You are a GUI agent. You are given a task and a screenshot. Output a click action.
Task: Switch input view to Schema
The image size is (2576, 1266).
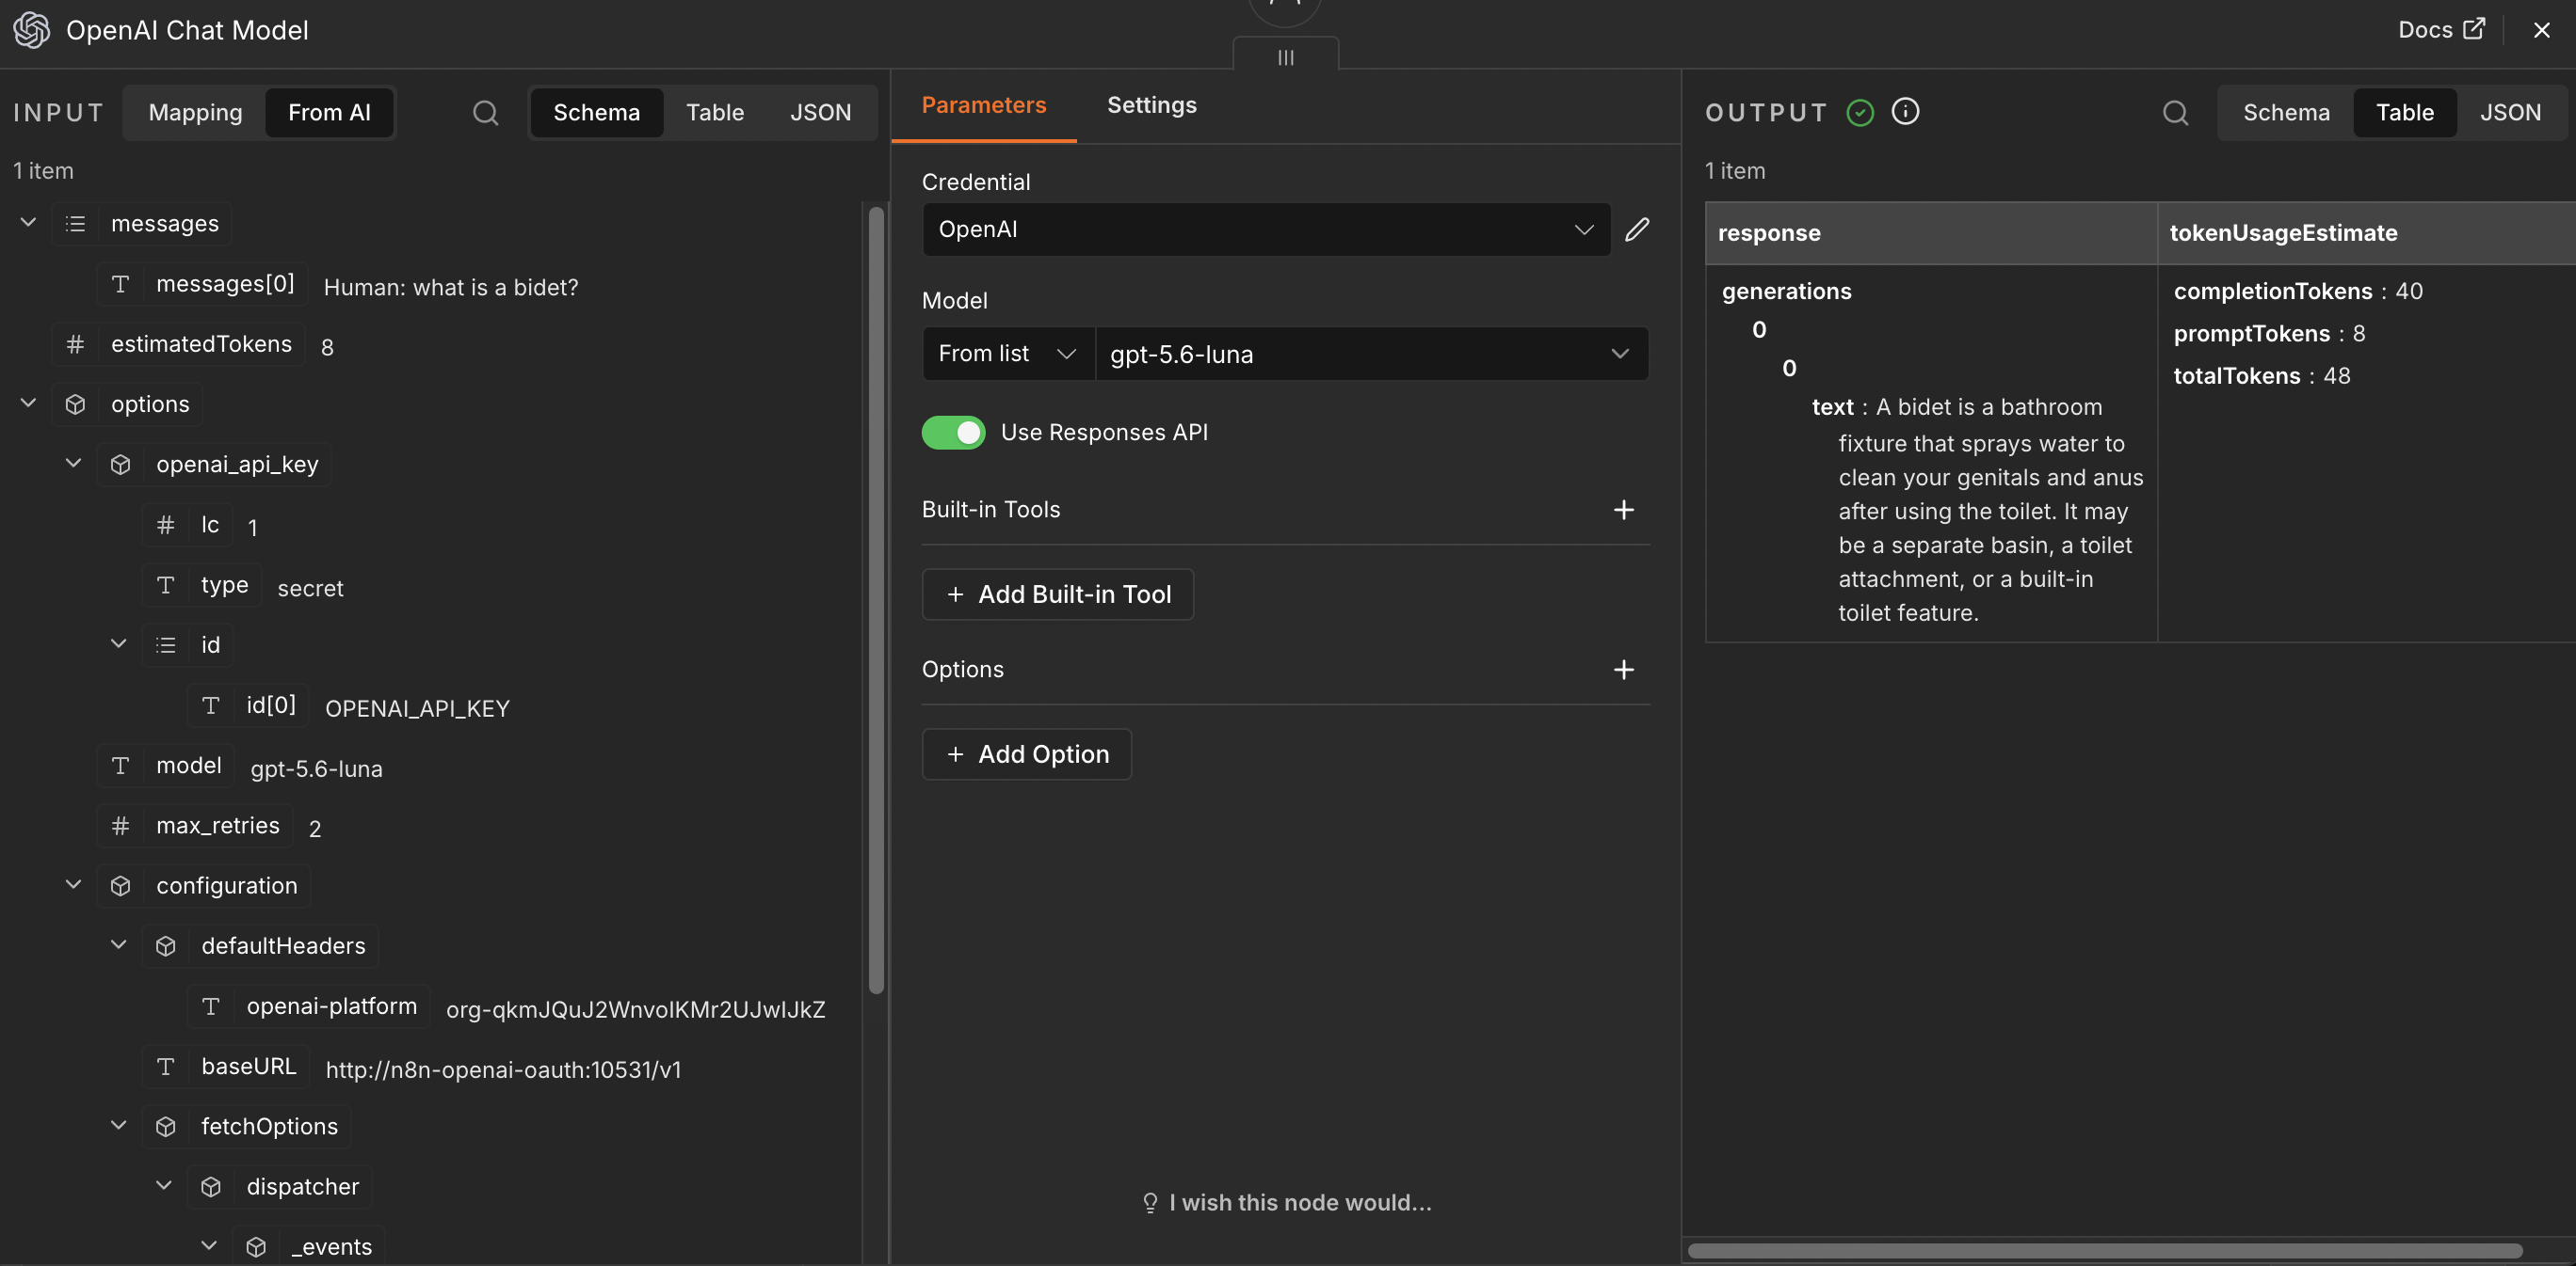click(x=596, y=112)
